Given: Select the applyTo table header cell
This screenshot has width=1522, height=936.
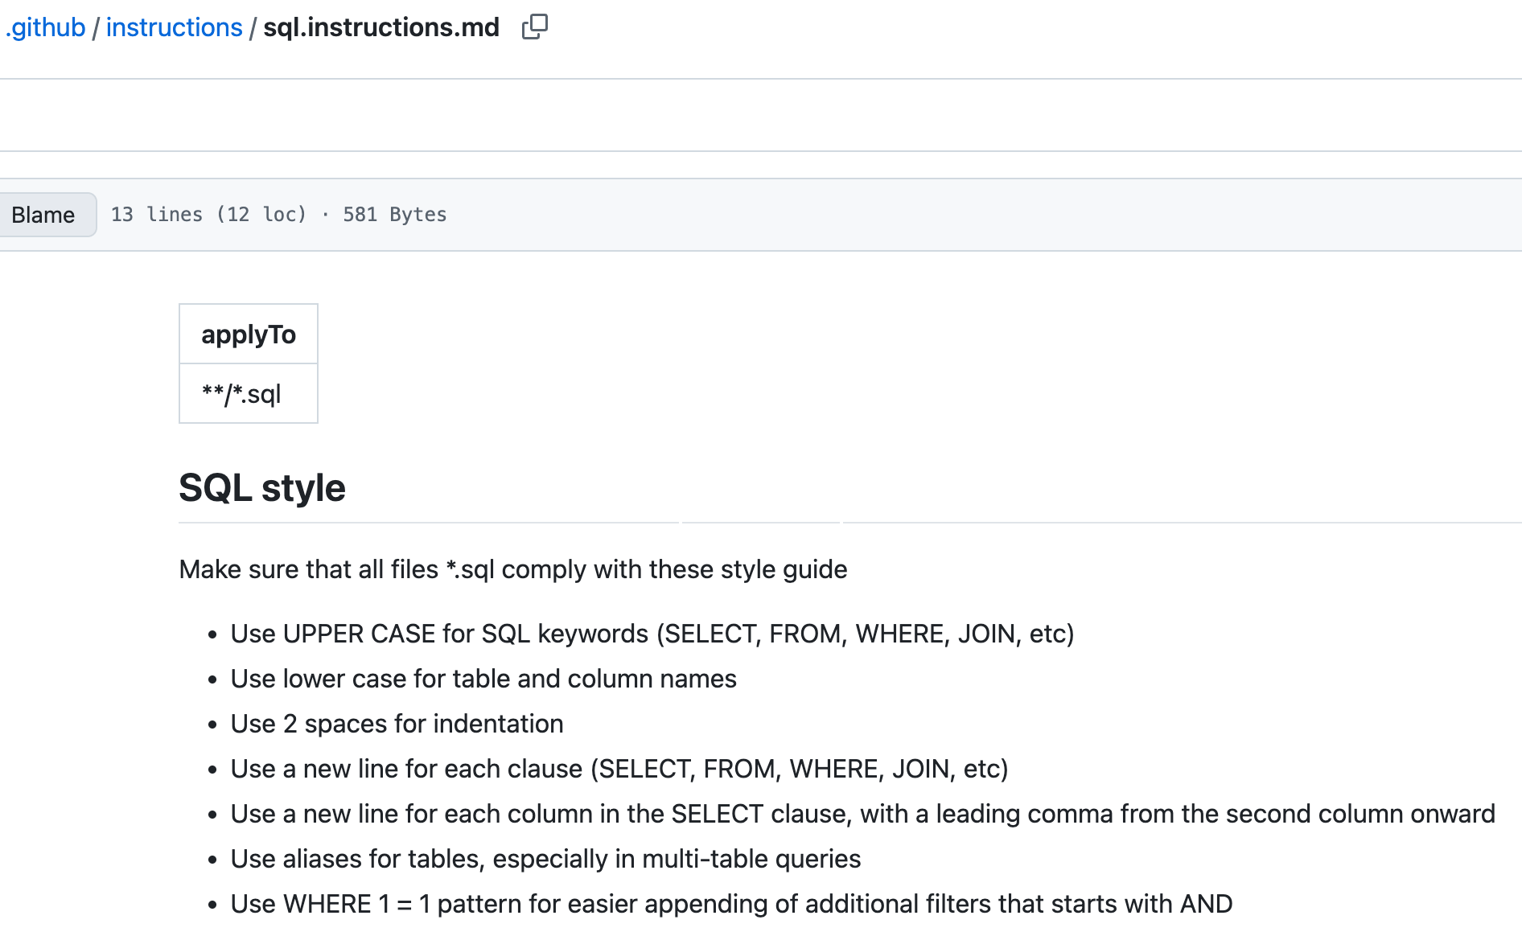Looking at the screenshot, I should 249,334.
